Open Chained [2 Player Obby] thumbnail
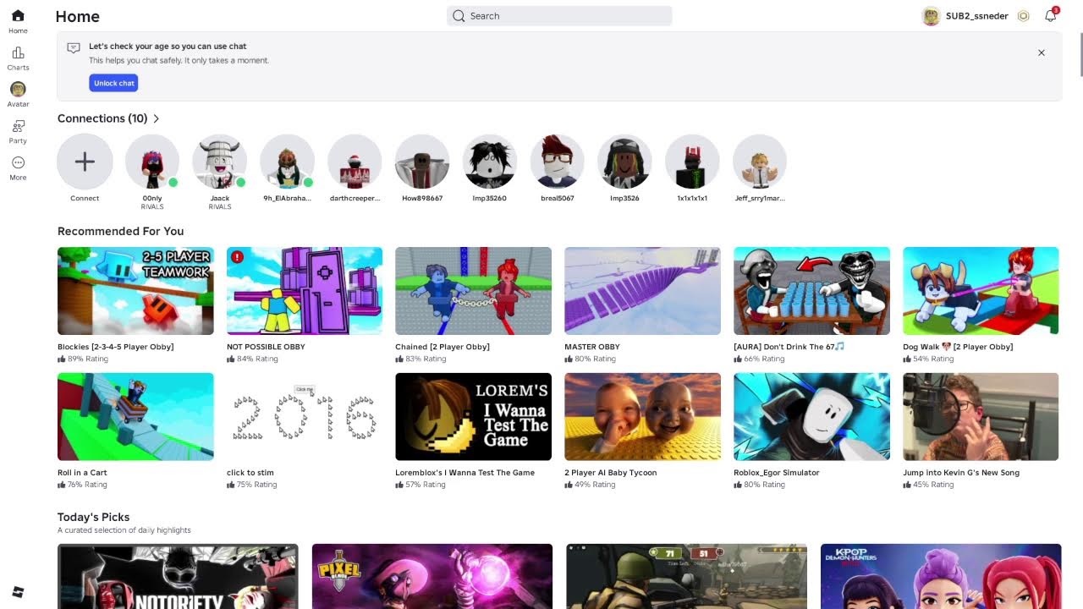 tap(473, 291)
